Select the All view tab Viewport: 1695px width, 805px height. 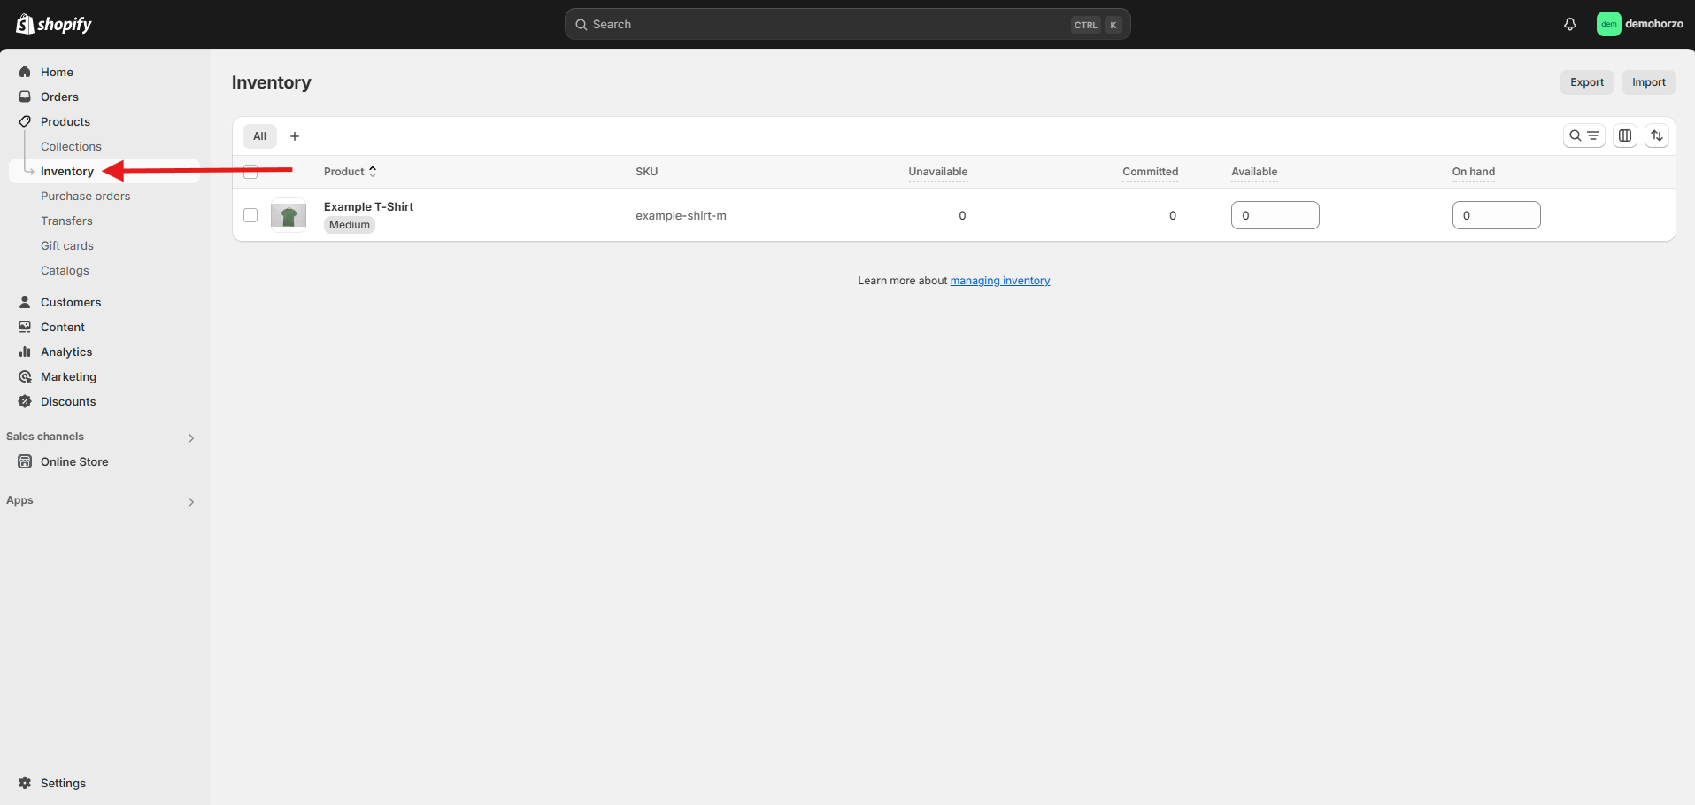pos(259,136)
